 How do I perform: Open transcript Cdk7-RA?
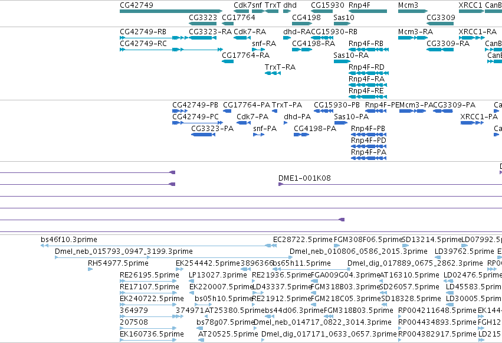coord(250,32)
